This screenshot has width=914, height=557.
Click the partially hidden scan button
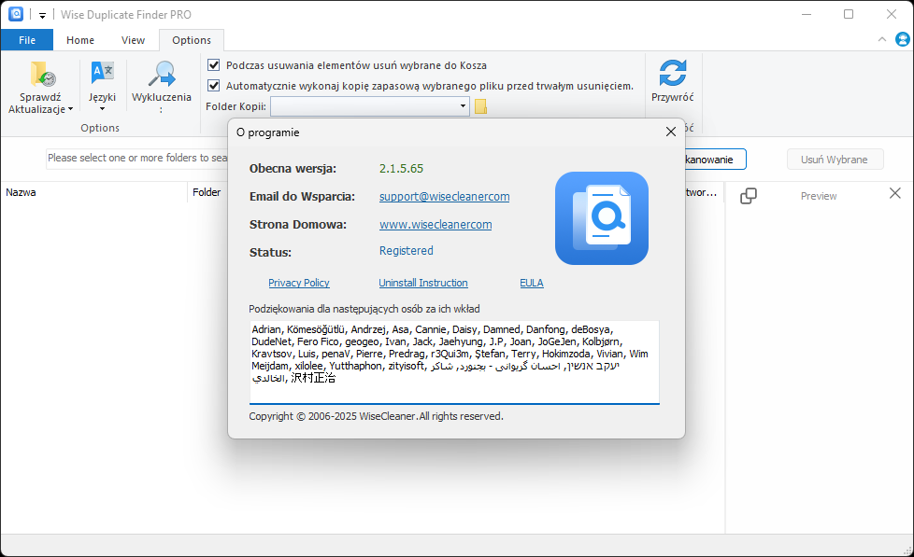point(715,160)
